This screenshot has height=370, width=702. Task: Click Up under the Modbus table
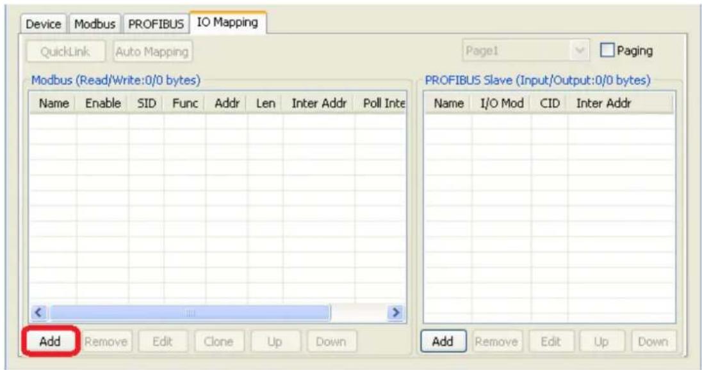275,341
